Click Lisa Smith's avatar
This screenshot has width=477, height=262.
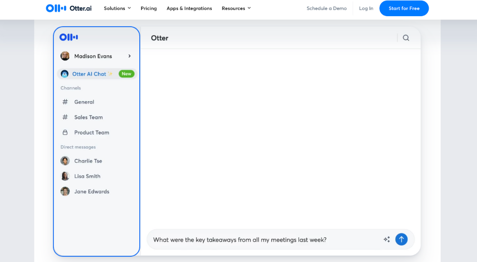tap(65, 176)
